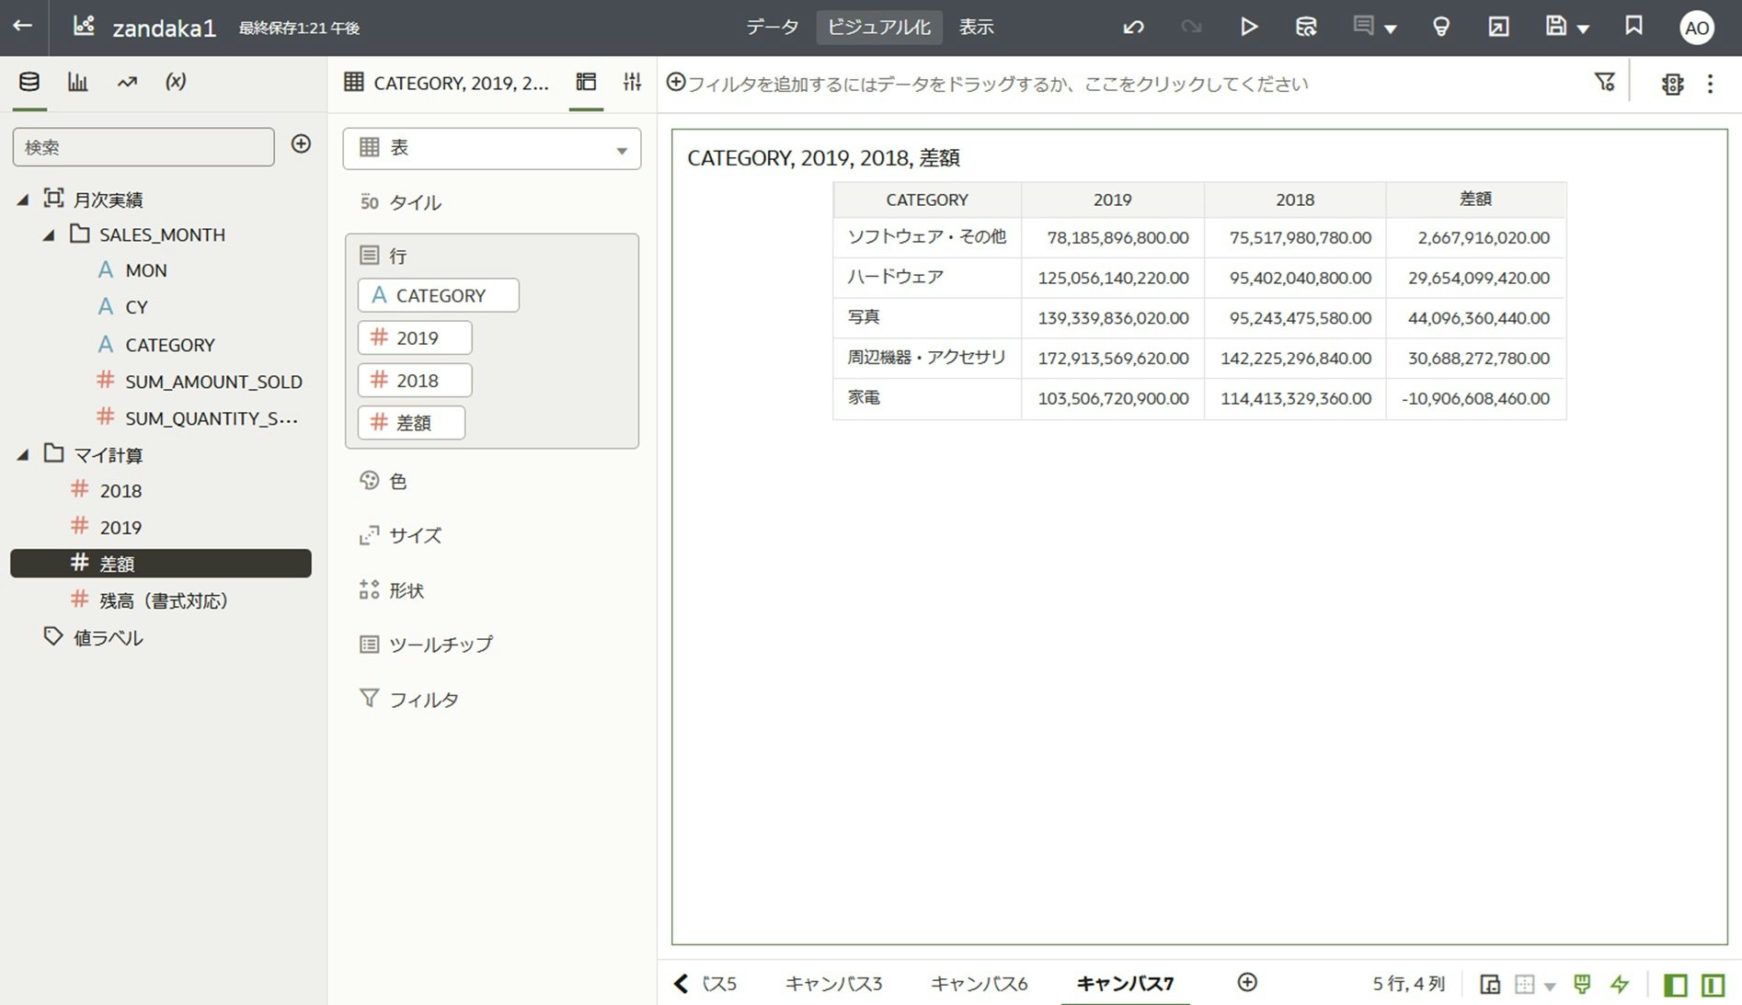Click the save disk icon
Screen dimensions: 1742x1005
pyautogui.click(x=1555, y=27)
